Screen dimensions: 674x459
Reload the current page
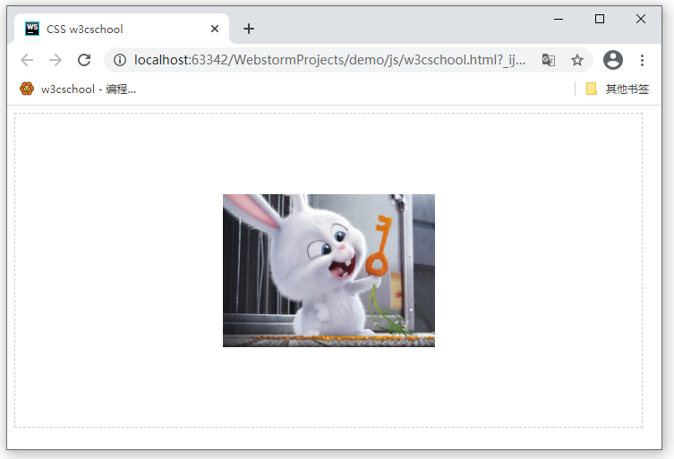tap(84, 60)
